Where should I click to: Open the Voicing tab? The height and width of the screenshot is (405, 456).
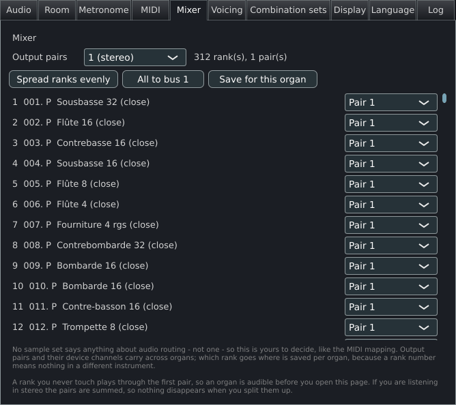pyautogui.click(x=227, y=10)
